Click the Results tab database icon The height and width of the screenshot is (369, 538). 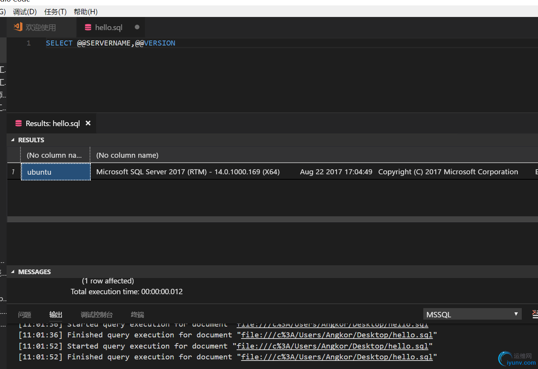click(x=19, y=123)
